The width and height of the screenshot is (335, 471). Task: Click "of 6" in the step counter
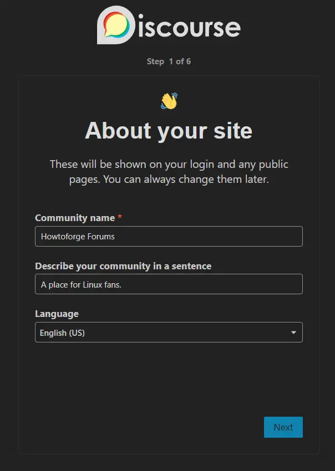[183, 61]
